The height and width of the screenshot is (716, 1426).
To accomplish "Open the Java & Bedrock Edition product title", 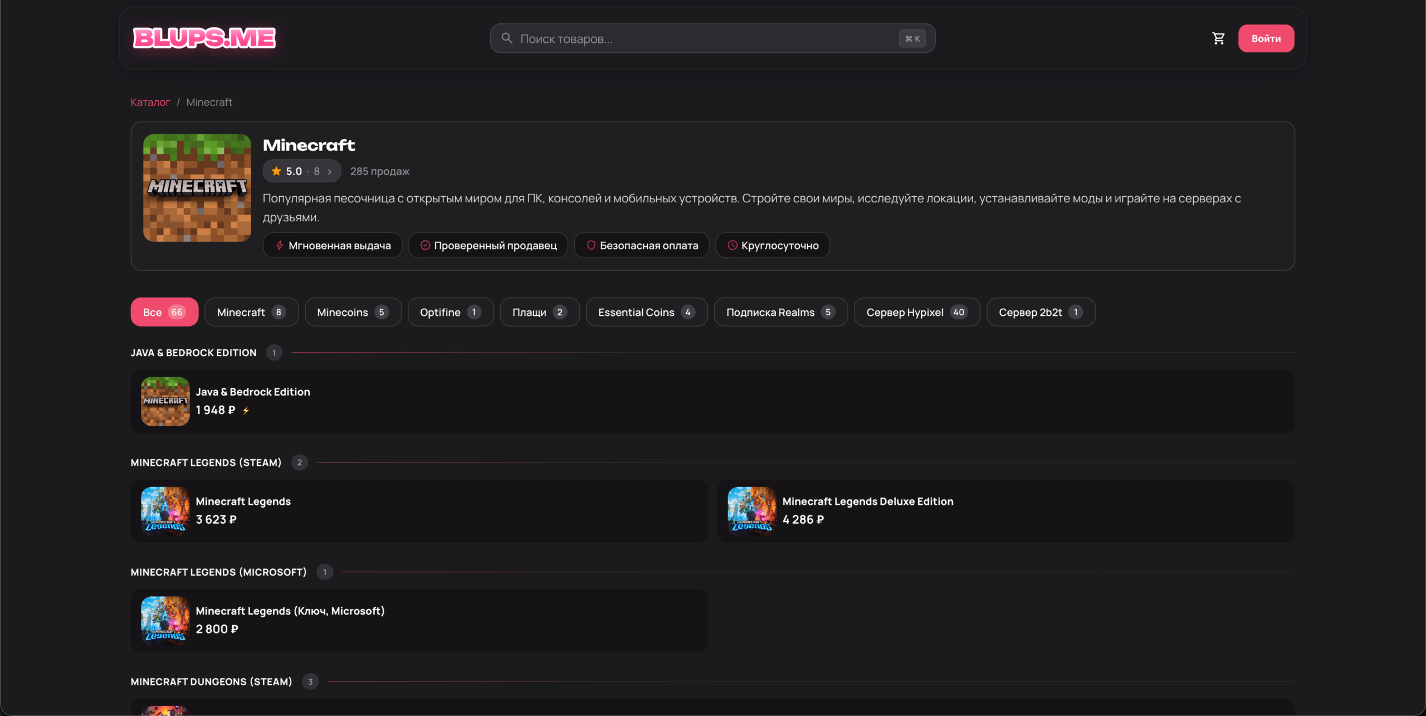I will click(x=253, y=392).
